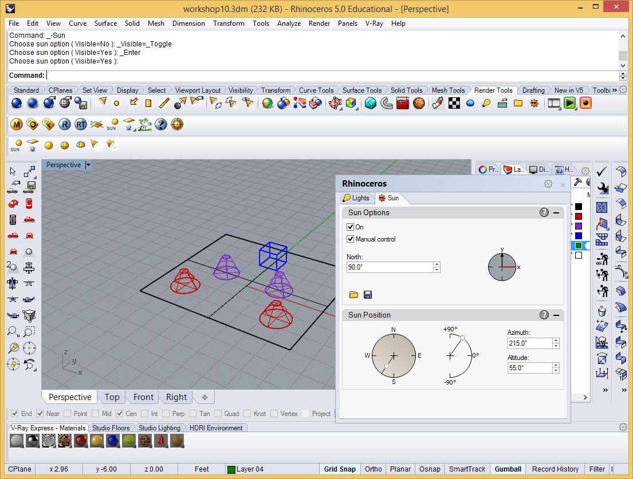Open the Layer 04 status bar selector
The height and width of the screenshot is (479, 633).
245,469
